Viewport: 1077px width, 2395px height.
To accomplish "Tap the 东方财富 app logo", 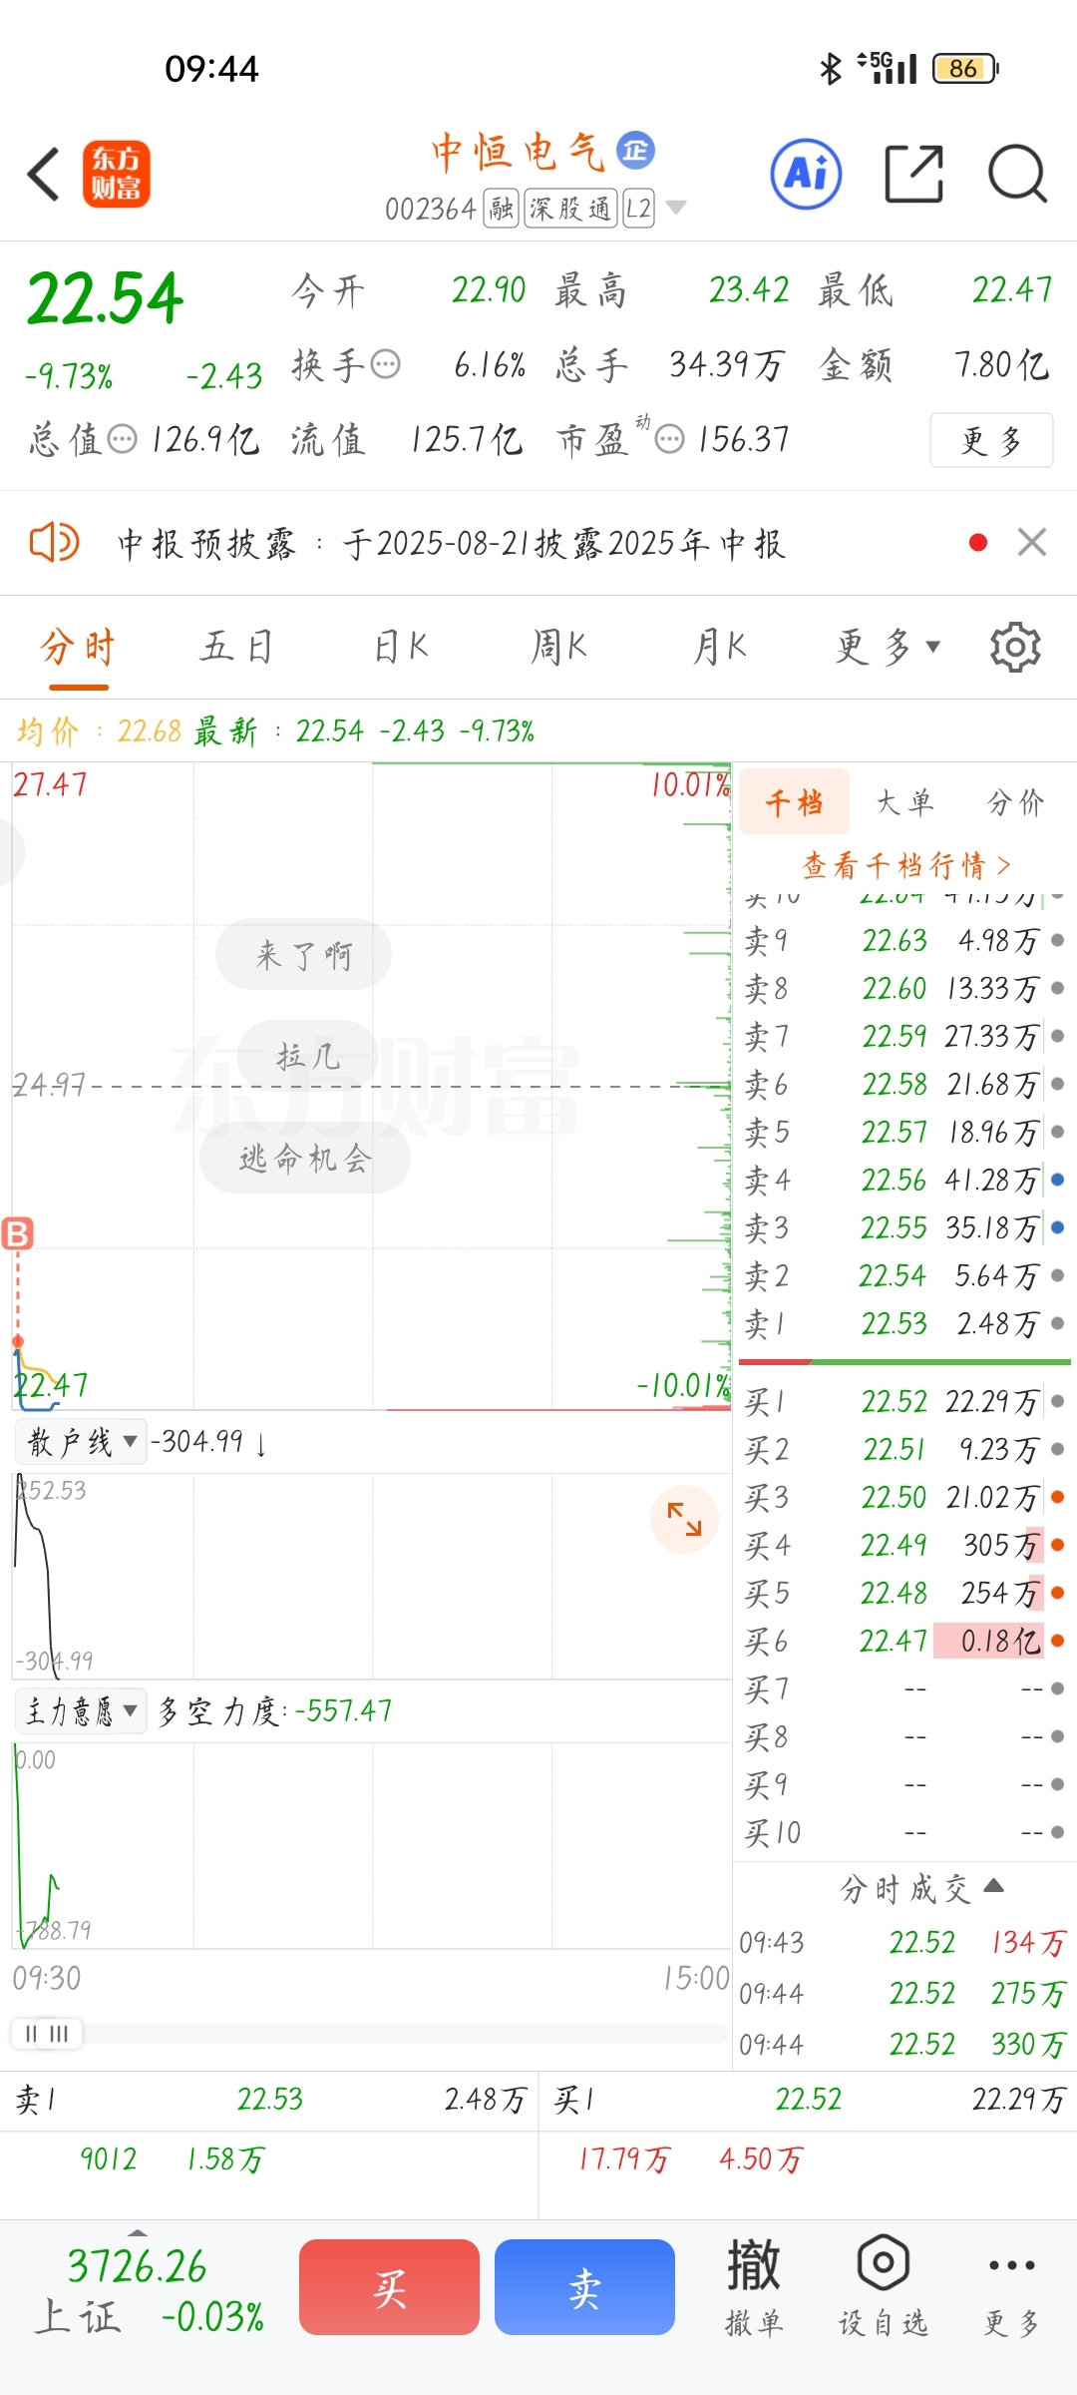I will click(117, 174).
